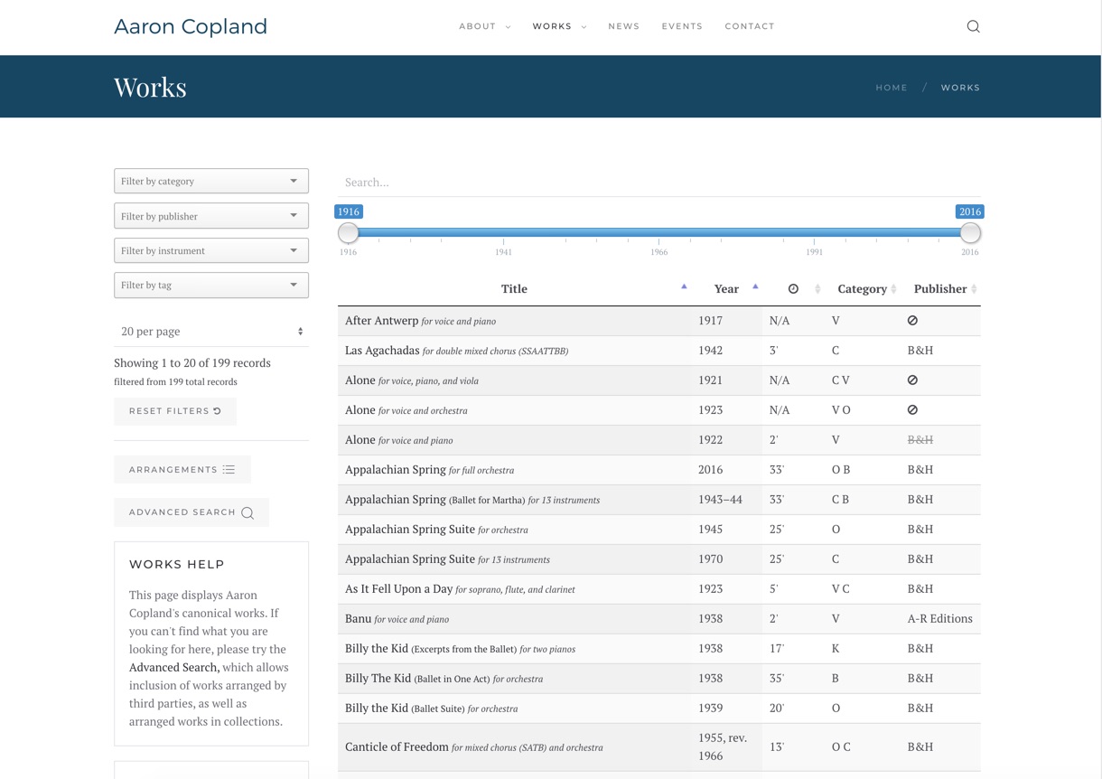Click the duration clock column icon

pyautogui.click(x=793, y=289)
